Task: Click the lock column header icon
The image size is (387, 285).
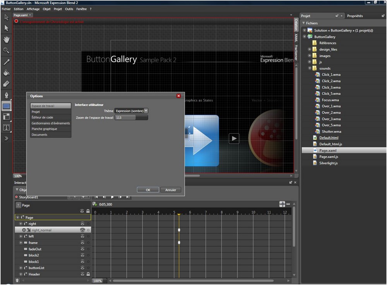Action: pyautogui.click(x=88, y=211)
